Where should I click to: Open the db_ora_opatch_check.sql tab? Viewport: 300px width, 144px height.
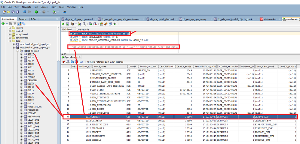(162, 19)
